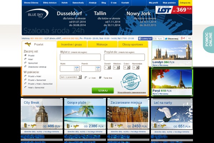214x143 pixels.
Task: Click hotel and plane icons on Gorące plaże card
Action: 73,126
